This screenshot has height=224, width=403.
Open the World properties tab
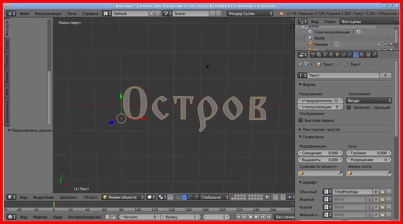point(331,55)
